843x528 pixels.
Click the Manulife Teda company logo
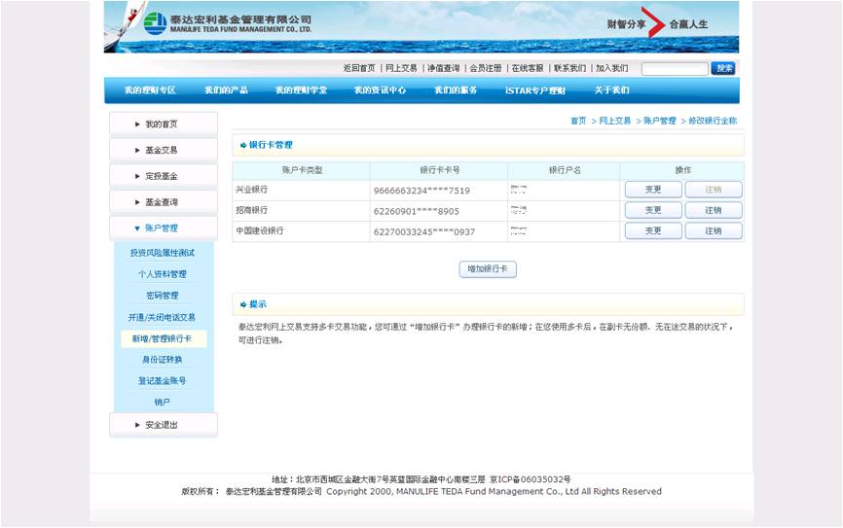pyautogui.click(x=228, y=23)
